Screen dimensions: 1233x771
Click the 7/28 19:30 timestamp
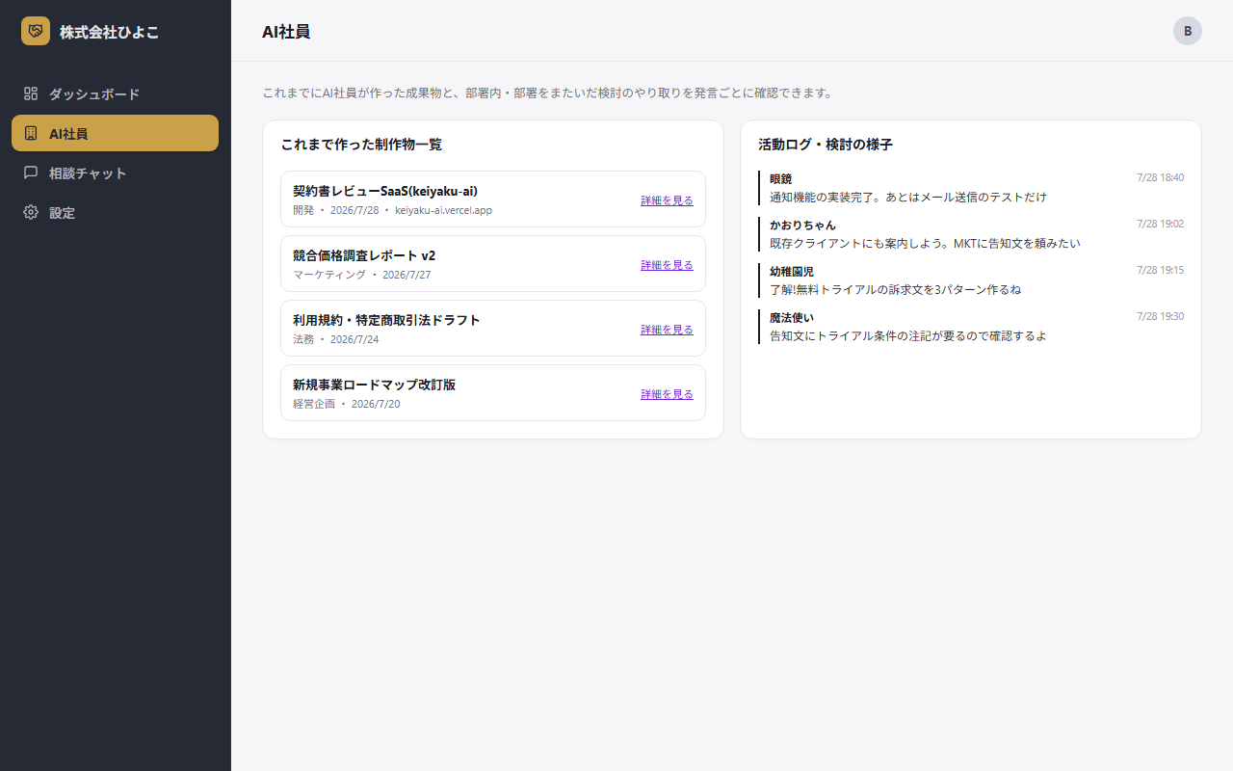[1160, 316]
